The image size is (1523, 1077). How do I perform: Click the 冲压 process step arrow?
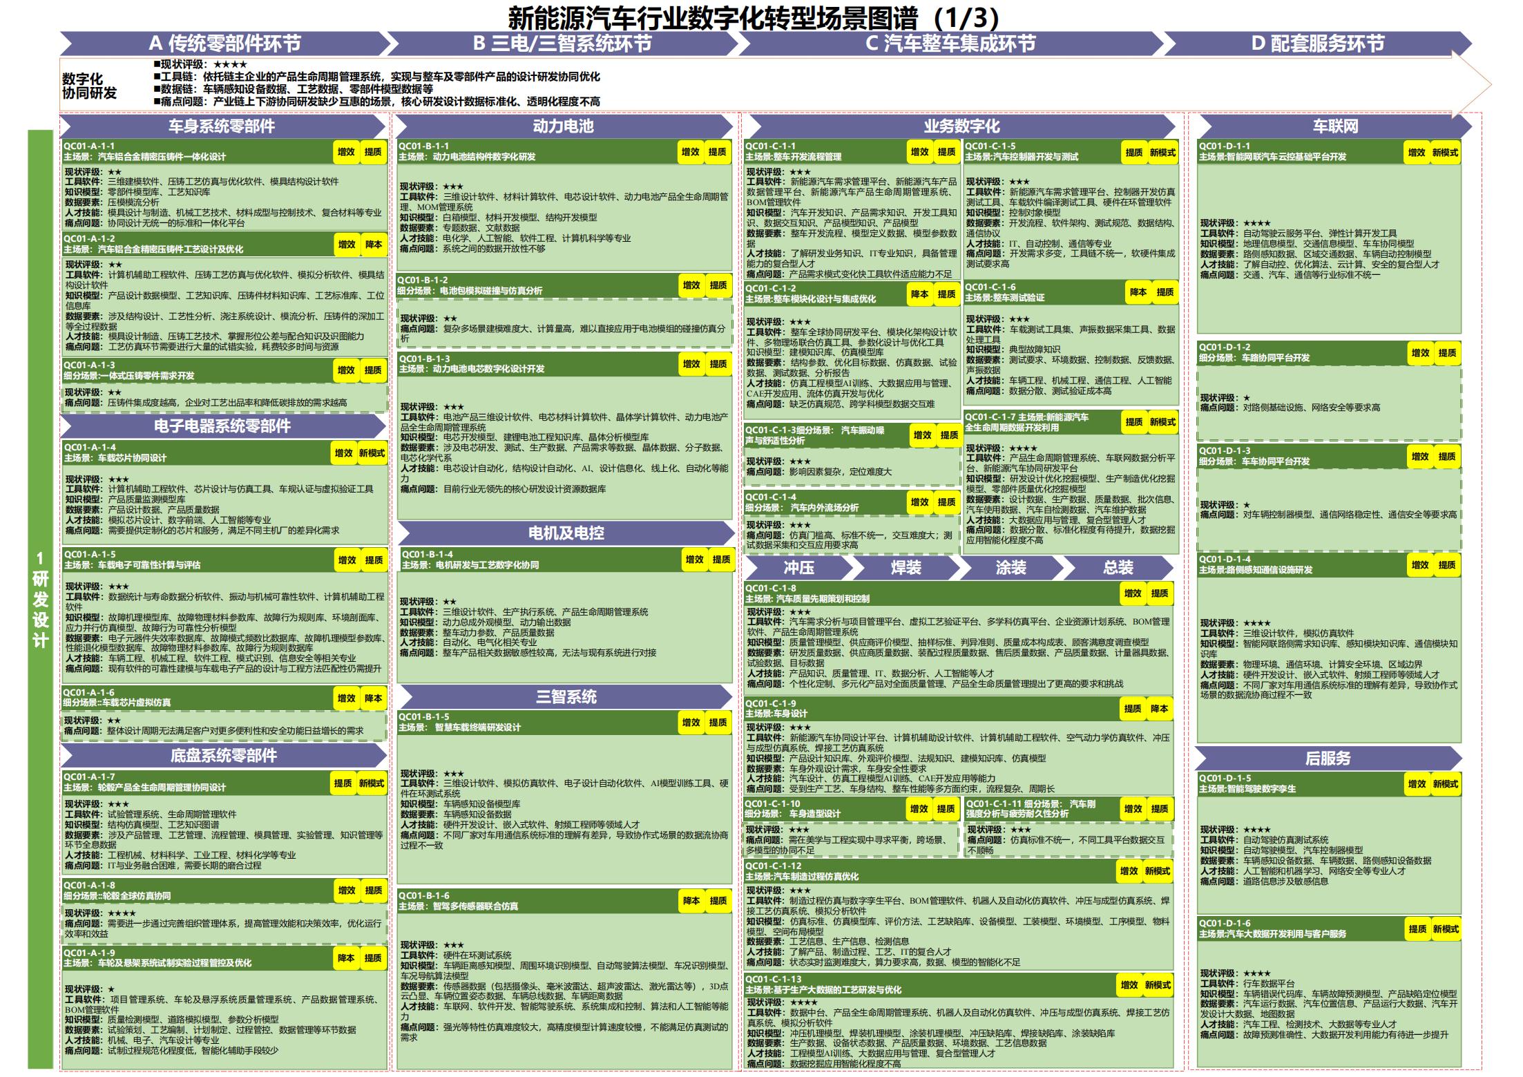coord(798,568)
